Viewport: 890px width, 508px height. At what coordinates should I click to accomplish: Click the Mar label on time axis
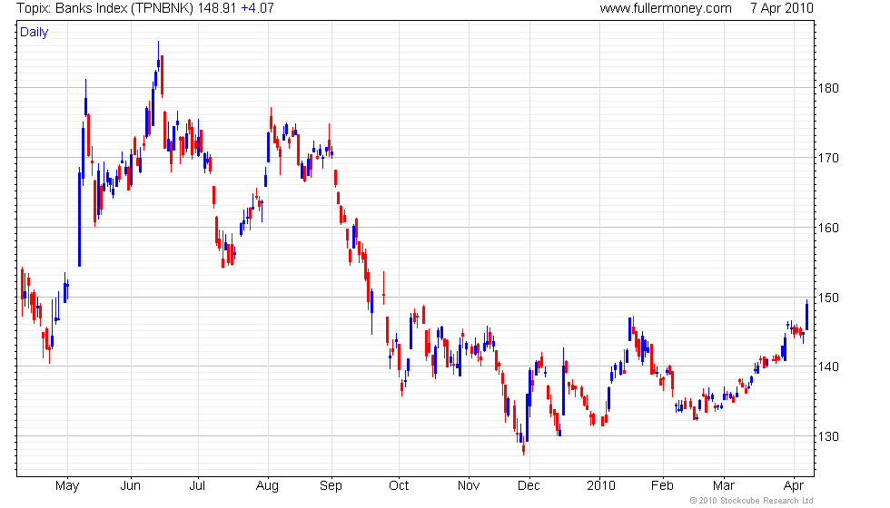(724, 486)
